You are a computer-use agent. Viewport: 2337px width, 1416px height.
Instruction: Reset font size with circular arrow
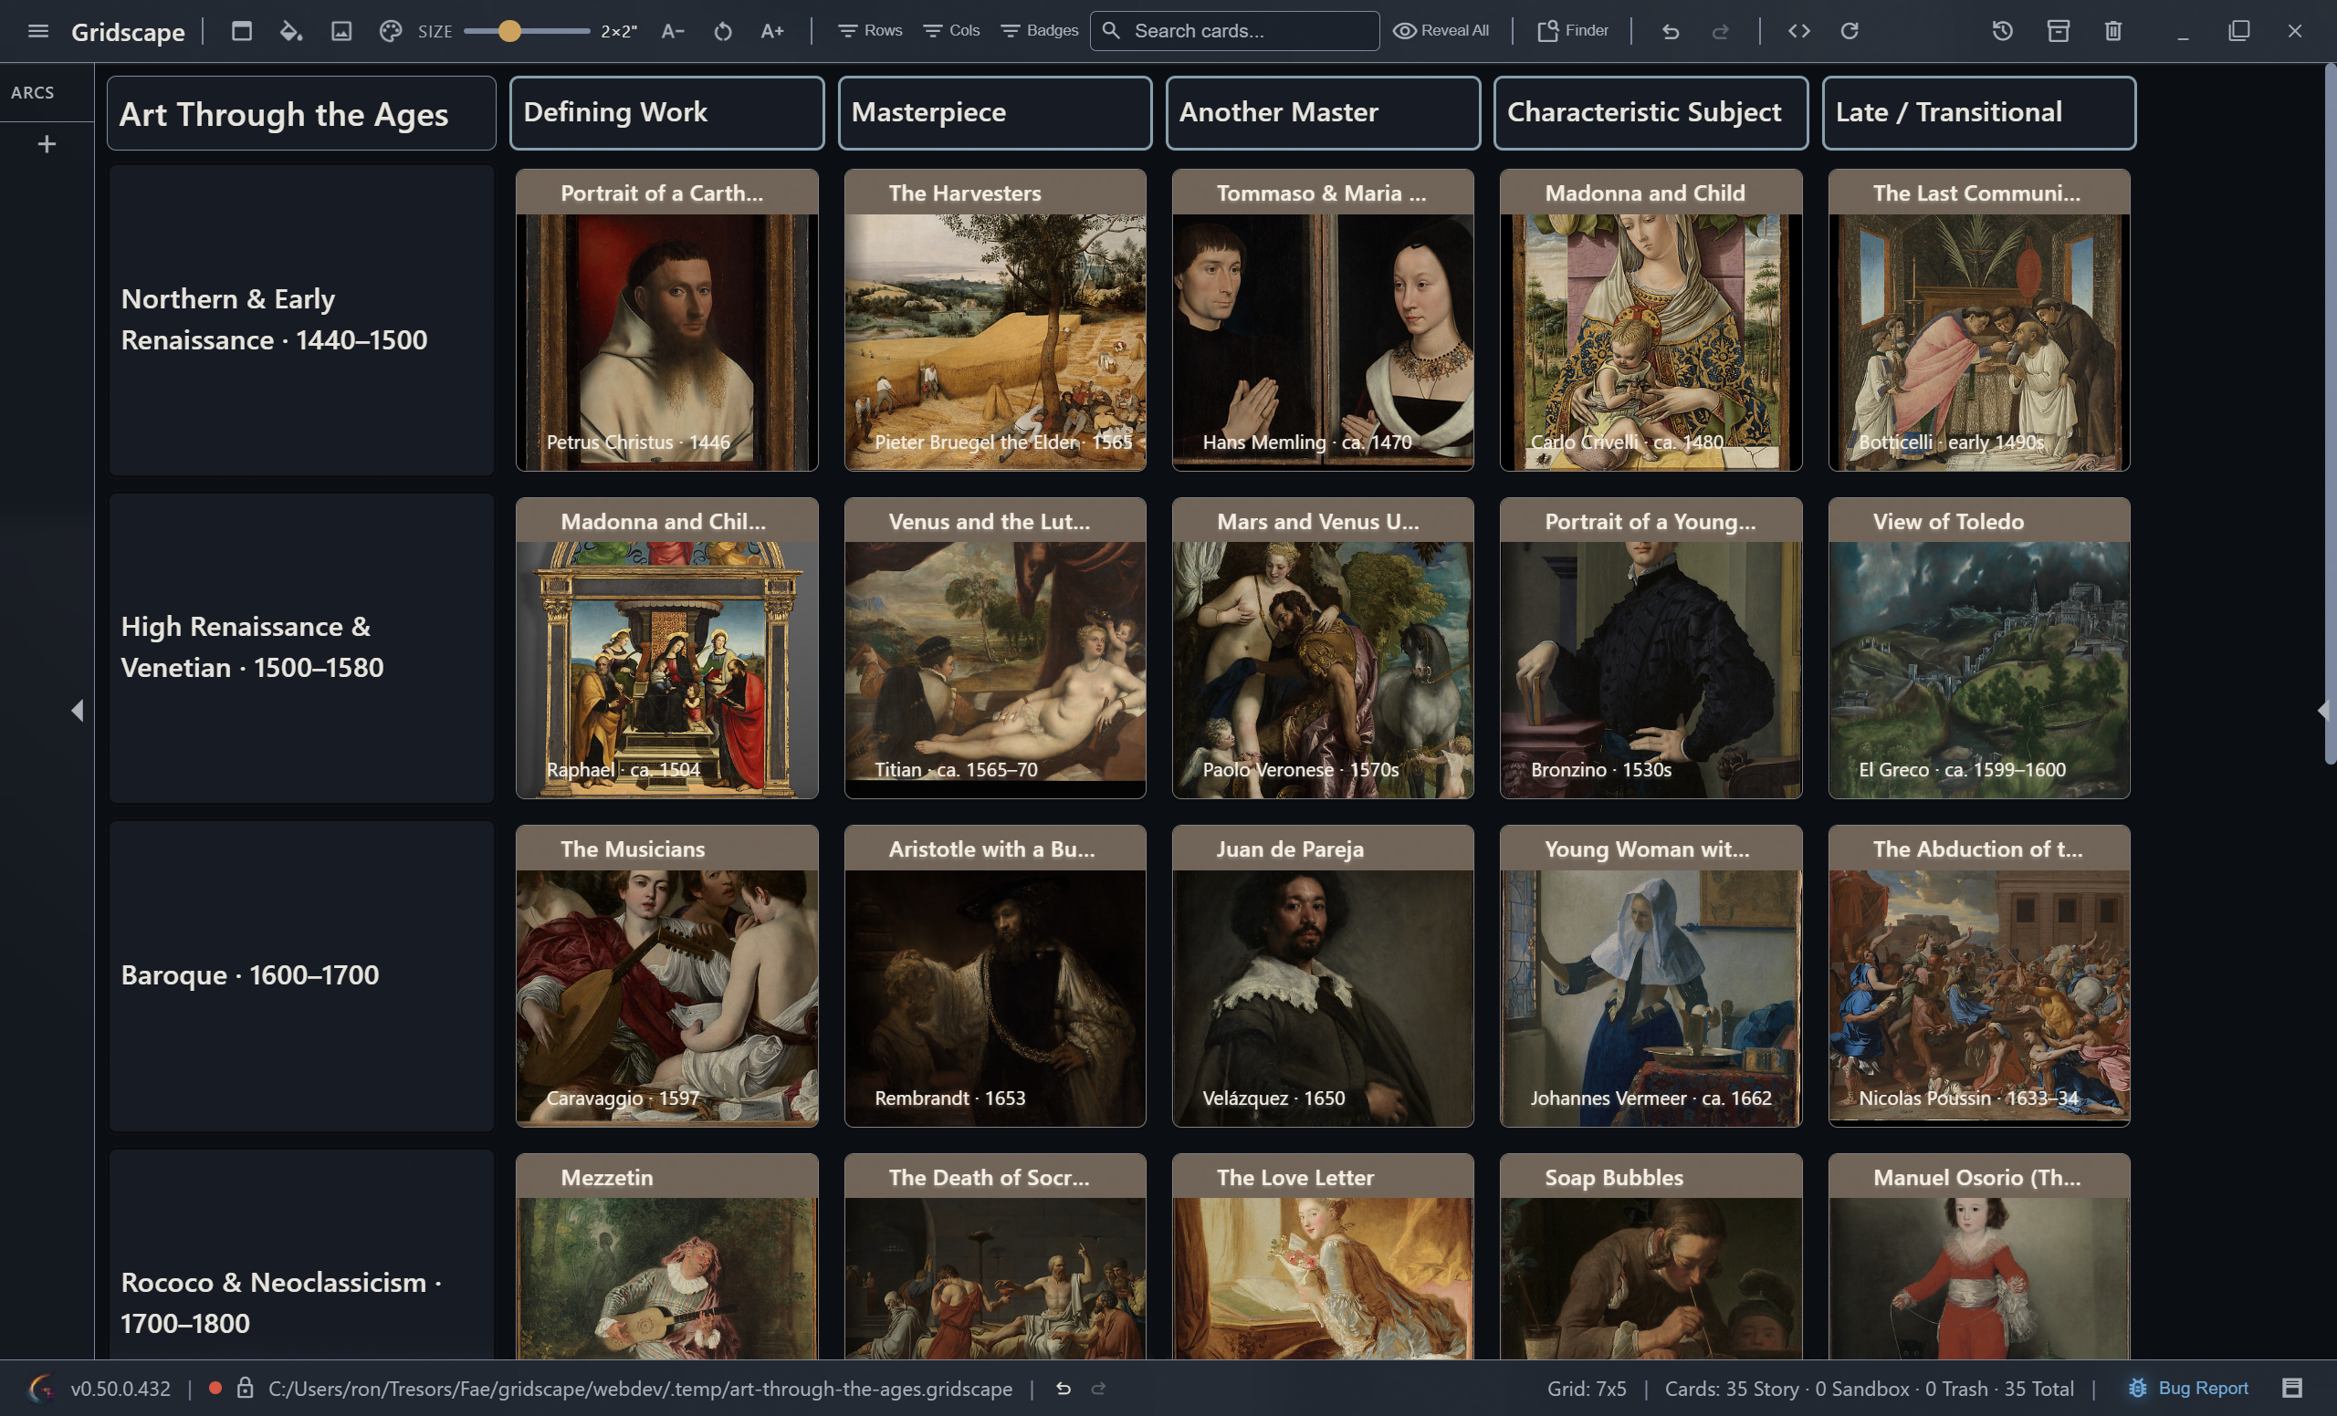point(723,31)
